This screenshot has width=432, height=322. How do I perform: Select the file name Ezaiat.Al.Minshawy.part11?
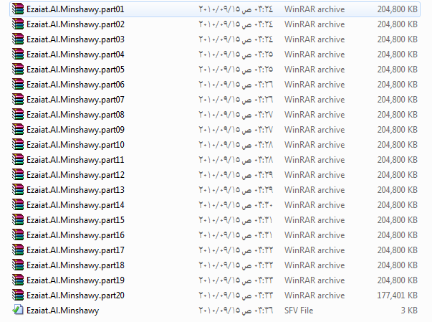pyautogui.click(x=75, y=160)
